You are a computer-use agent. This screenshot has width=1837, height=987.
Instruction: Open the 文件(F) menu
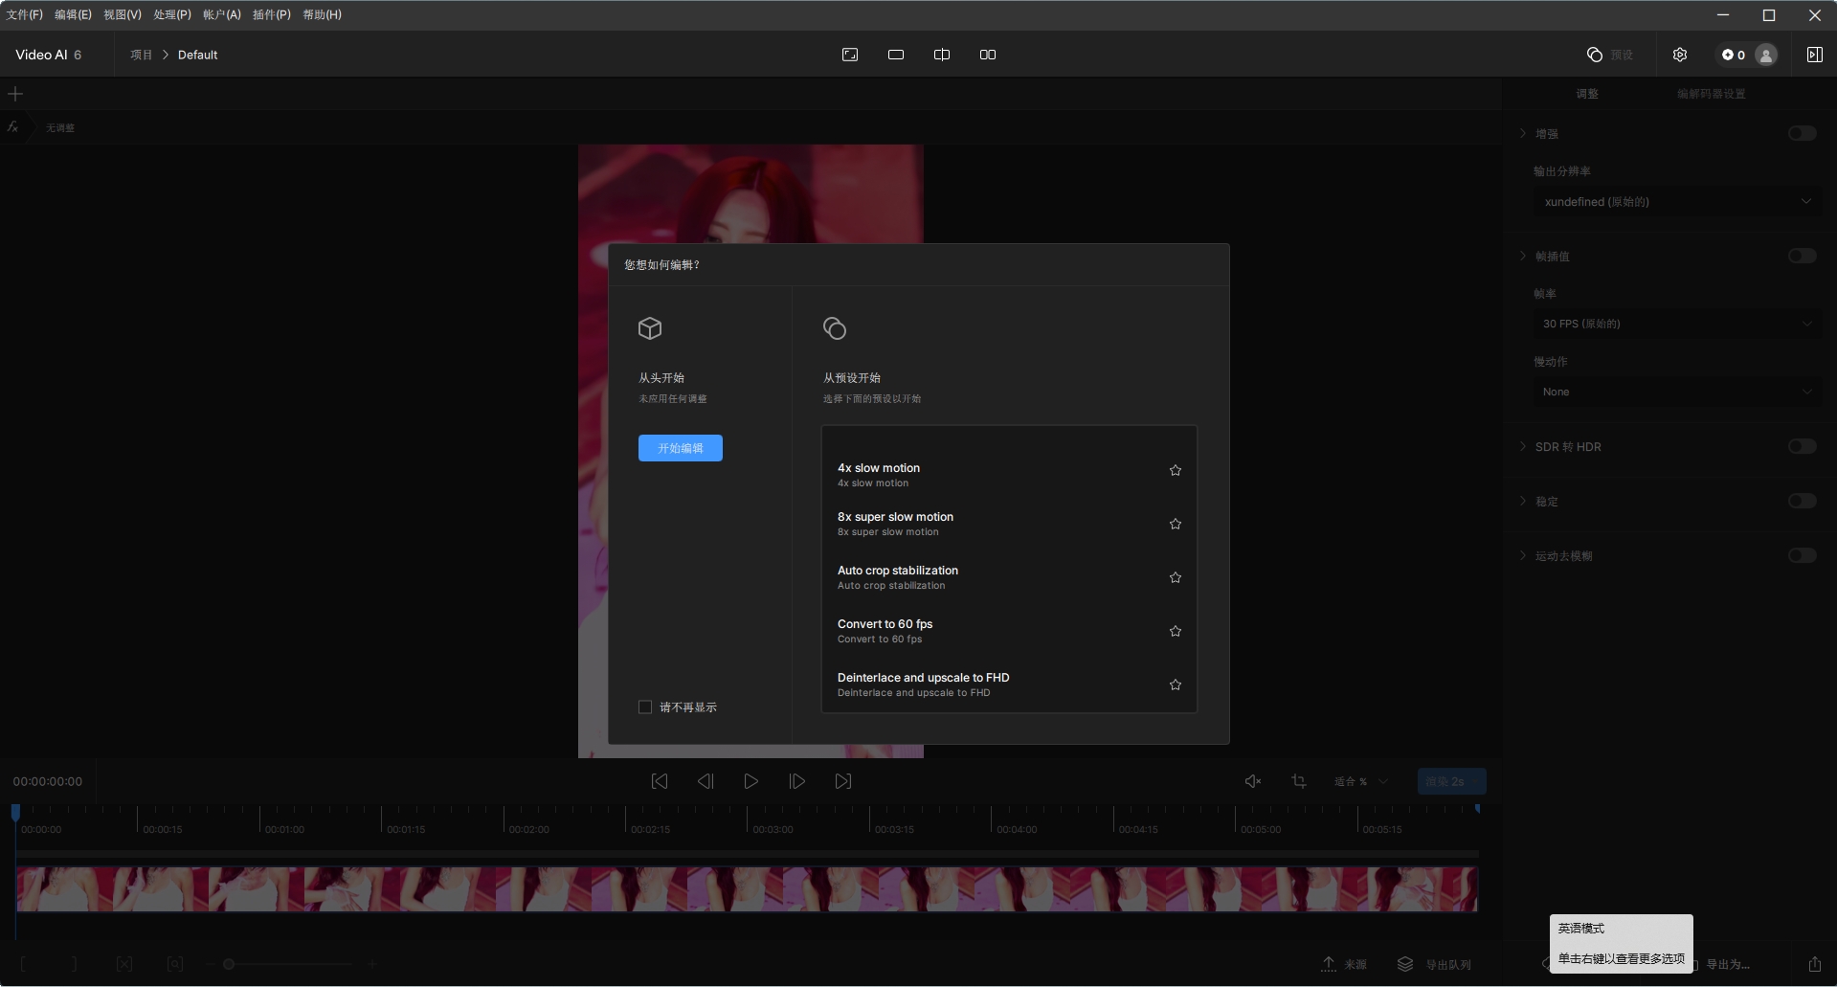click(x=25, y=14)
